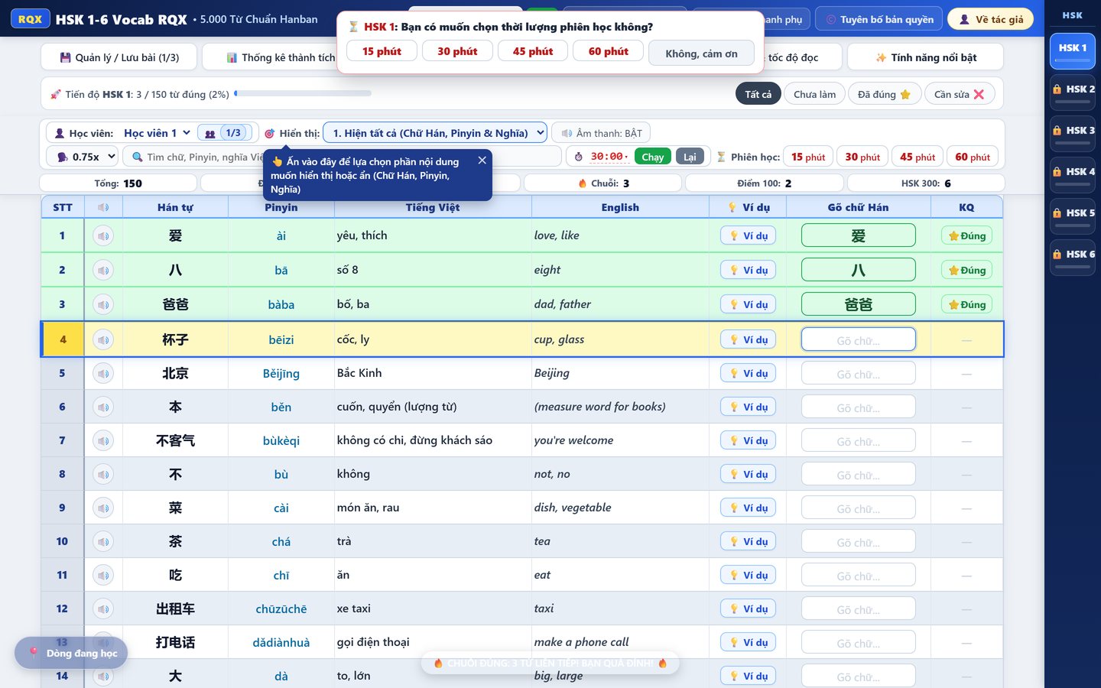Click the HSK 1 progress bar
The width and height of the screenshot is (1101, 688).
tap(304, 93)
